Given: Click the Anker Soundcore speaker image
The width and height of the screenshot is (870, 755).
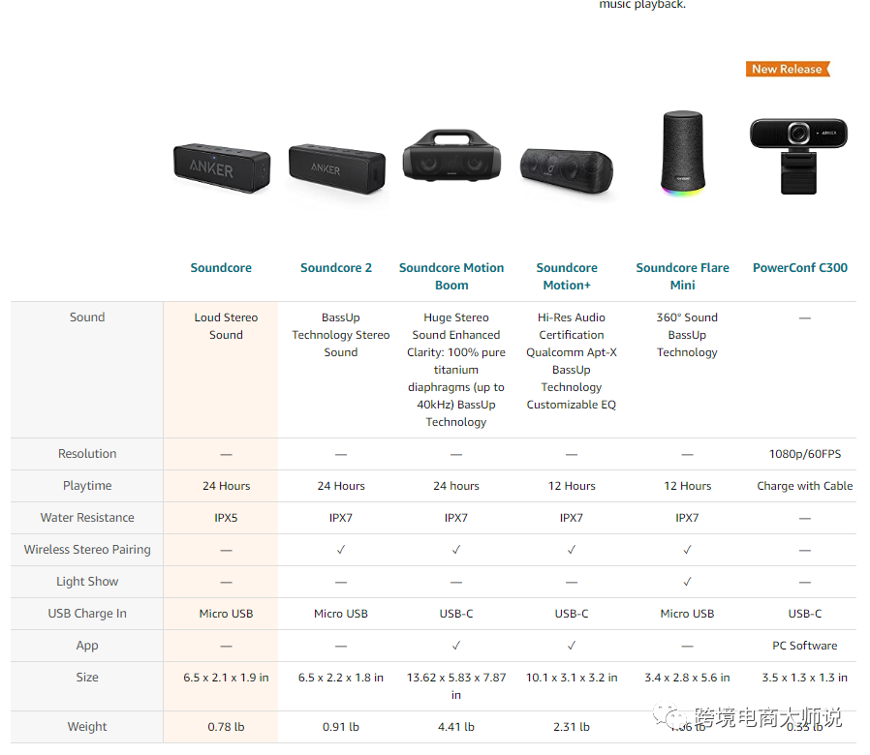Looking at the screenshot, I should (x=222, y=168).
